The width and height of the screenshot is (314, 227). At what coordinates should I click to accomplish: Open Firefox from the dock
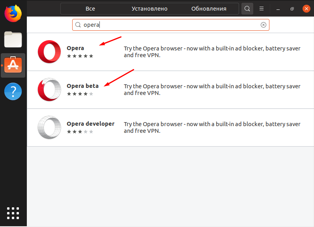[13, 14]
